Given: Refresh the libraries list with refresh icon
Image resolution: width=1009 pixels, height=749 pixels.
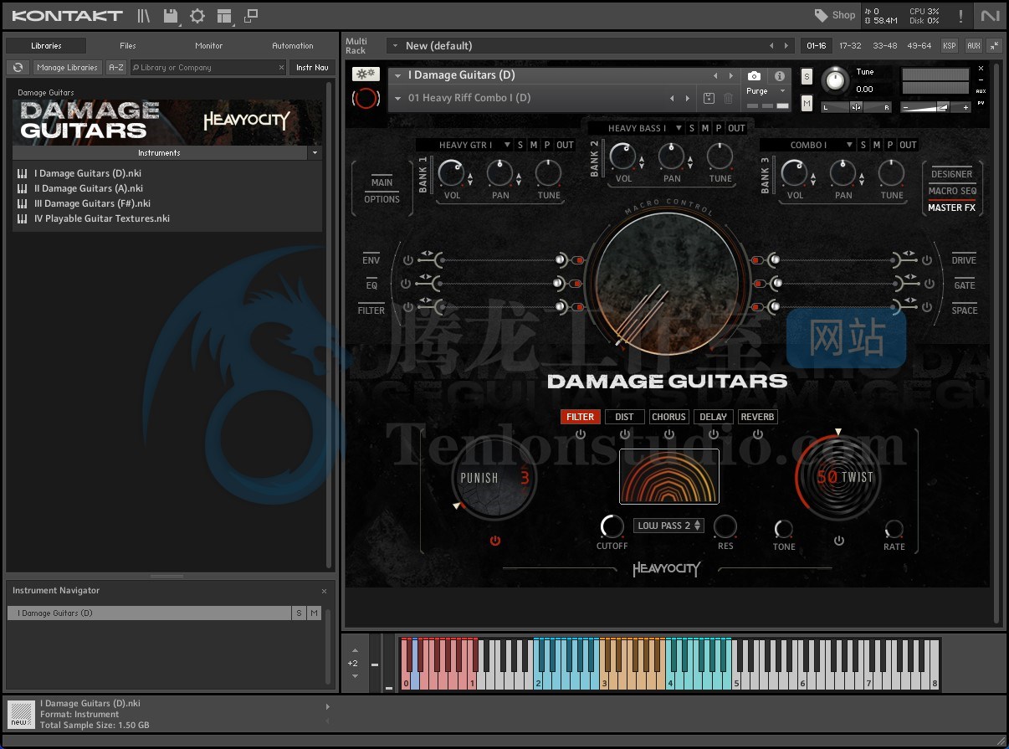Looking at the screenshot, I should 18,68.
